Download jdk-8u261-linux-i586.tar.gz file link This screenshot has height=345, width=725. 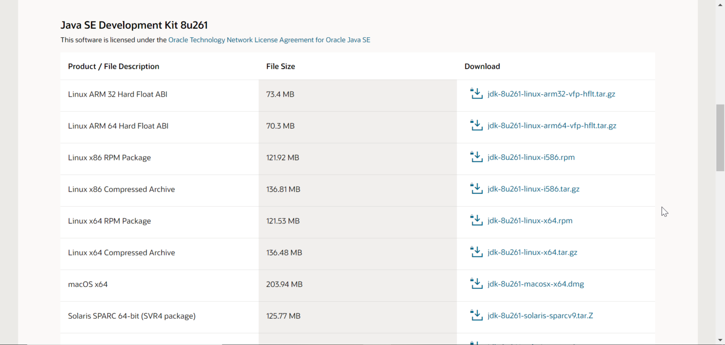point(533,189)
